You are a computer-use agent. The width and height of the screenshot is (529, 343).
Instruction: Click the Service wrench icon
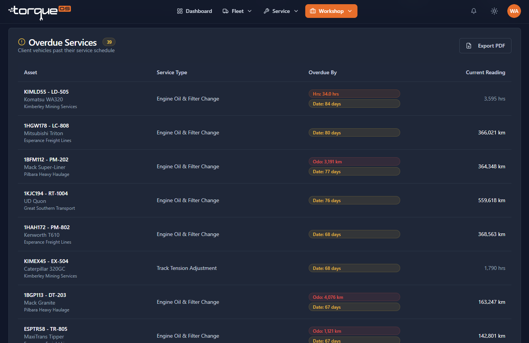coord(266,11)
